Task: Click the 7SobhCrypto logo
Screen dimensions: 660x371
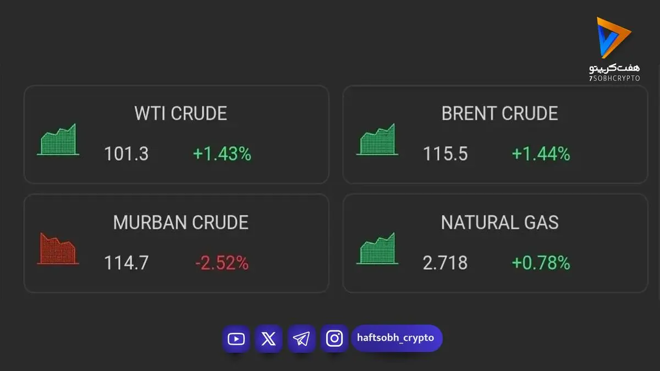Action: click(x=614, y=49)
